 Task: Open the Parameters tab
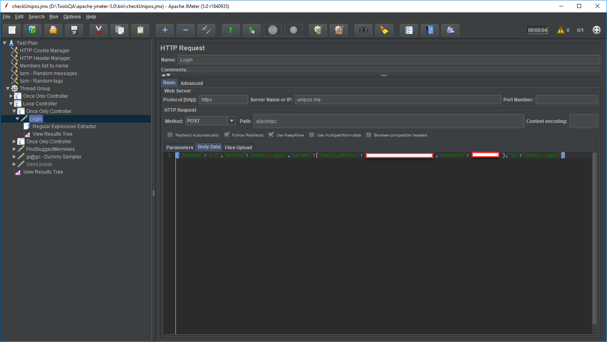[x=179, y=147]
